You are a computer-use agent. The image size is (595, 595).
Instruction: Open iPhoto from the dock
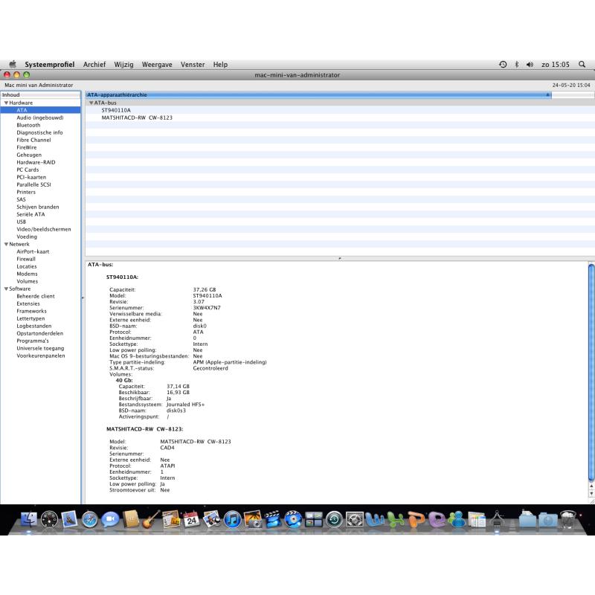click(253, 519)
